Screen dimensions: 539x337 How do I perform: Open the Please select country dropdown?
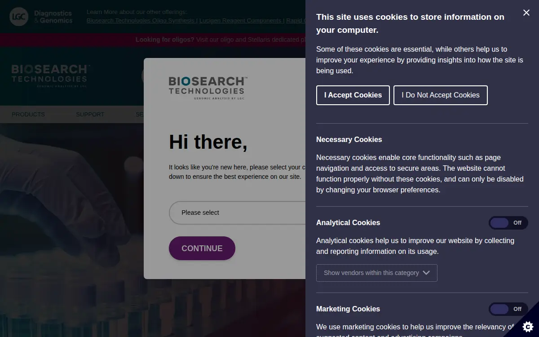point(237,213)
